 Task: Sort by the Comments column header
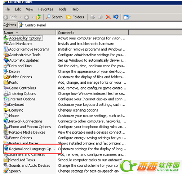(x=92, y=32)
